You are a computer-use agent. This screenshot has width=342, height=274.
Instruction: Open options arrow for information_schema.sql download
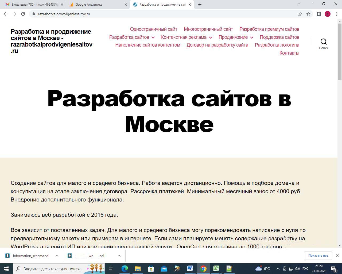coord(57,256)
